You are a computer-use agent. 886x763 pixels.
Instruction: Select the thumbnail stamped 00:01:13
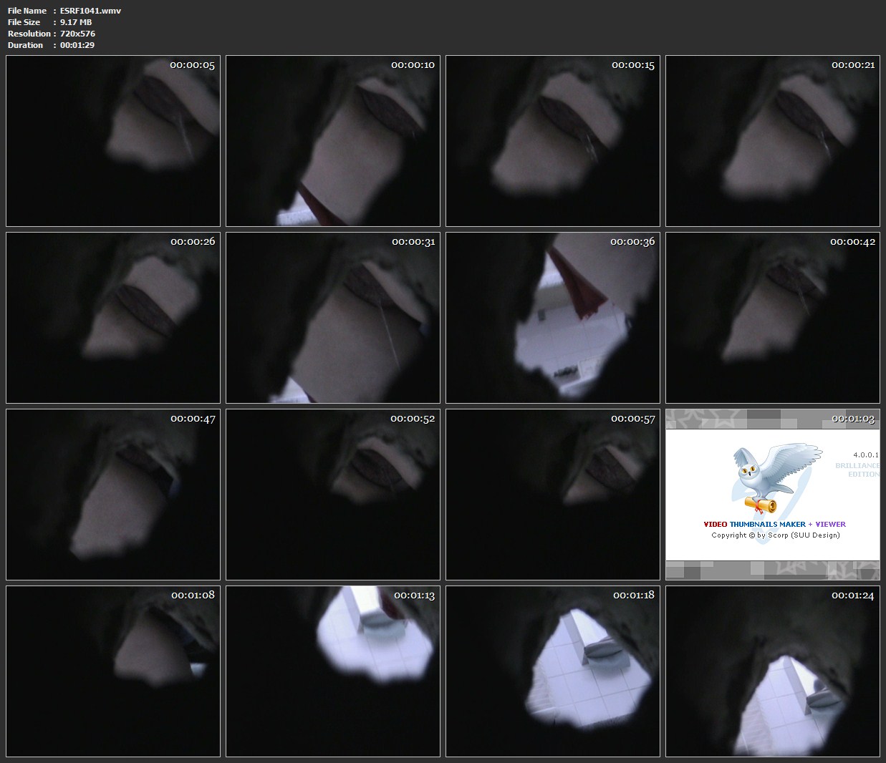[x=333, y=671]
